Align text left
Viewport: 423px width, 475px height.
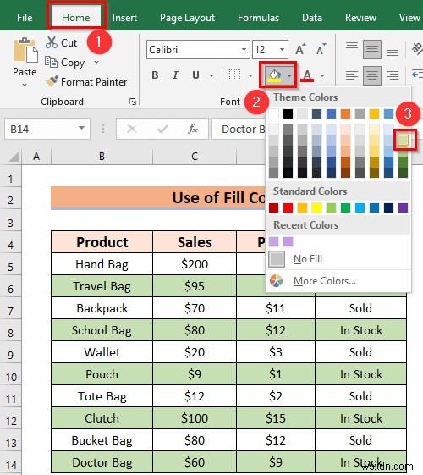[x=352, y=75]
